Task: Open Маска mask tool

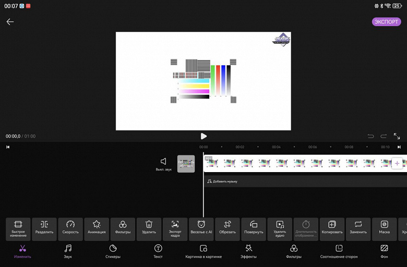Action: 385,229
